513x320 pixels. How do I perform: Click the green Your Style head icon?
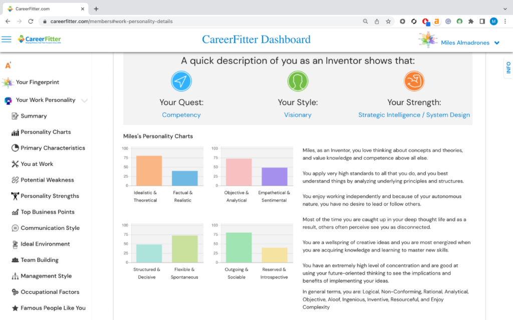pyautogui.click(x=298, y=81)
